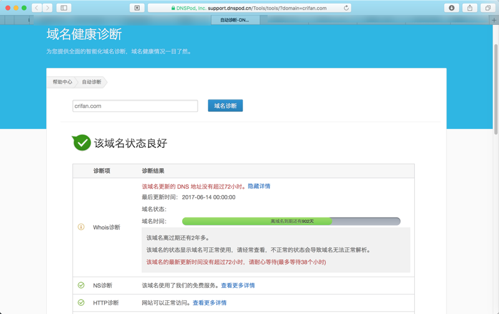Click the 诊断结果 column header

(x=153, y=171)
